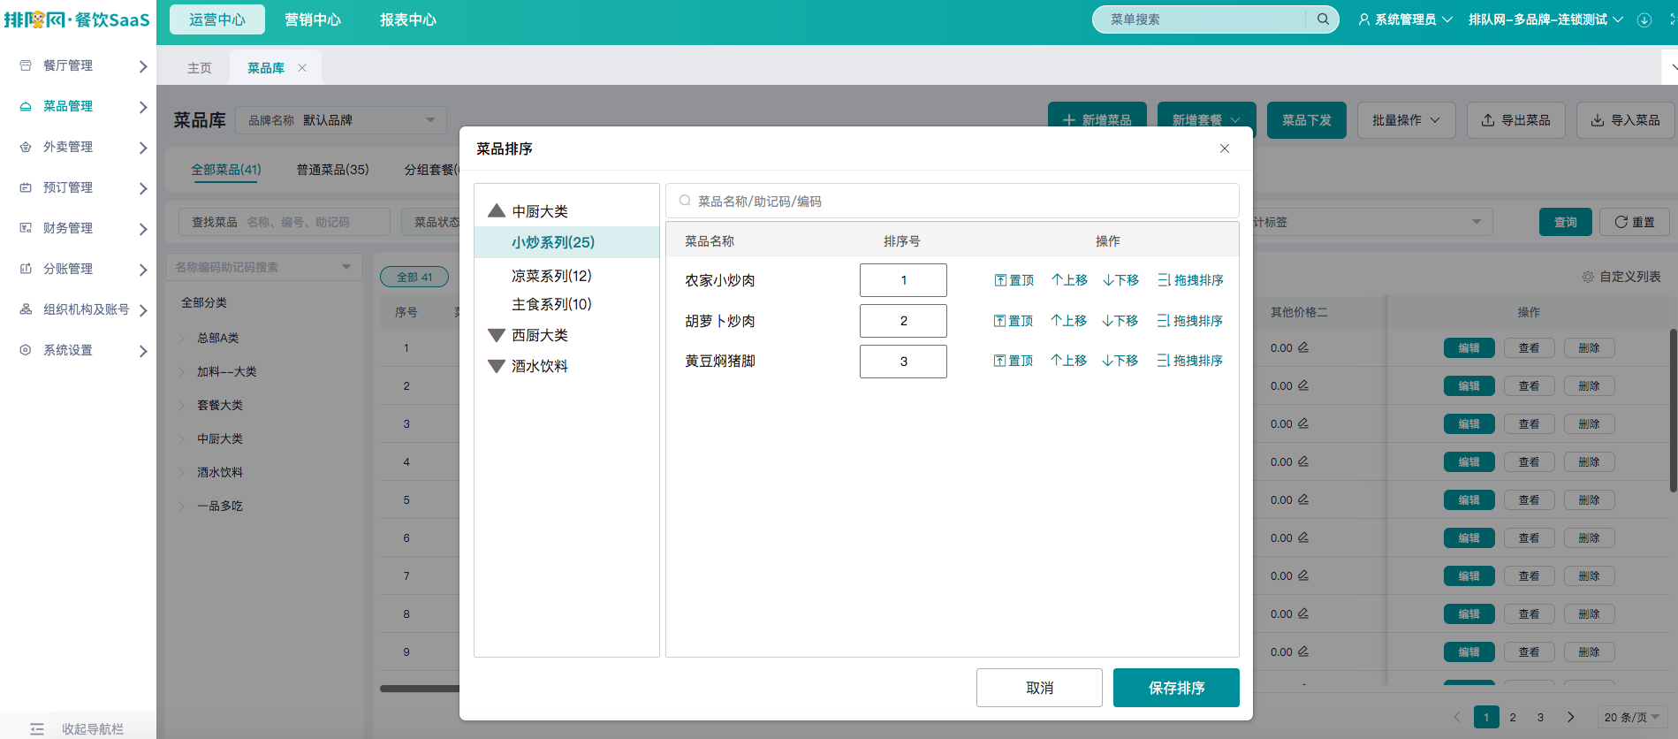
Task: Click the 保存排序 button
Action: [x=1176, y=688]
